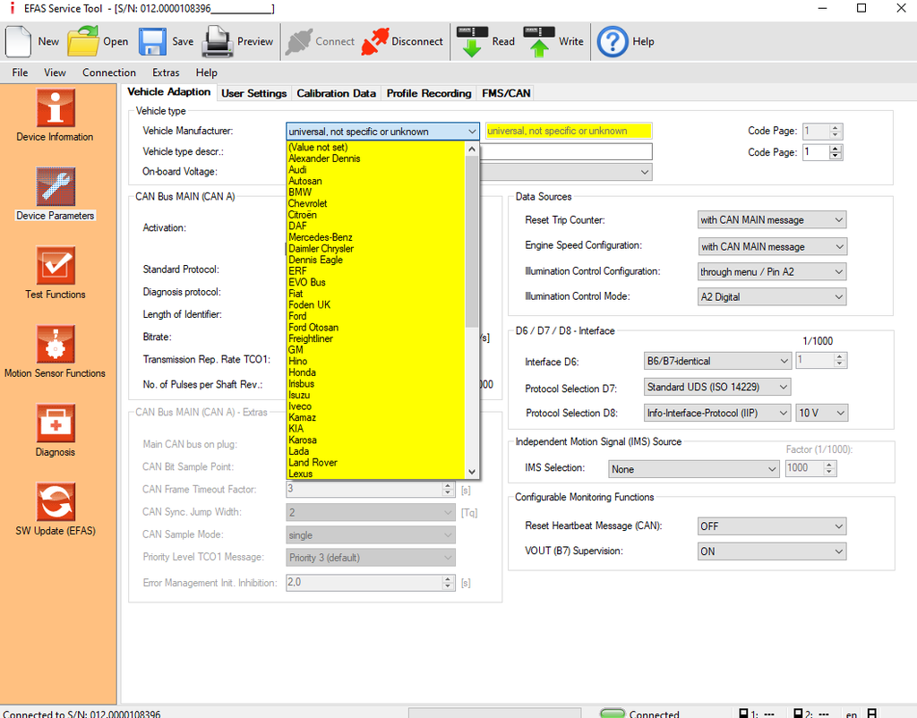This screenshot has height=718, width=917.
Task: Select the Device Parameters wrench icon
Action: pyautogui.click(x=56, y=186)
